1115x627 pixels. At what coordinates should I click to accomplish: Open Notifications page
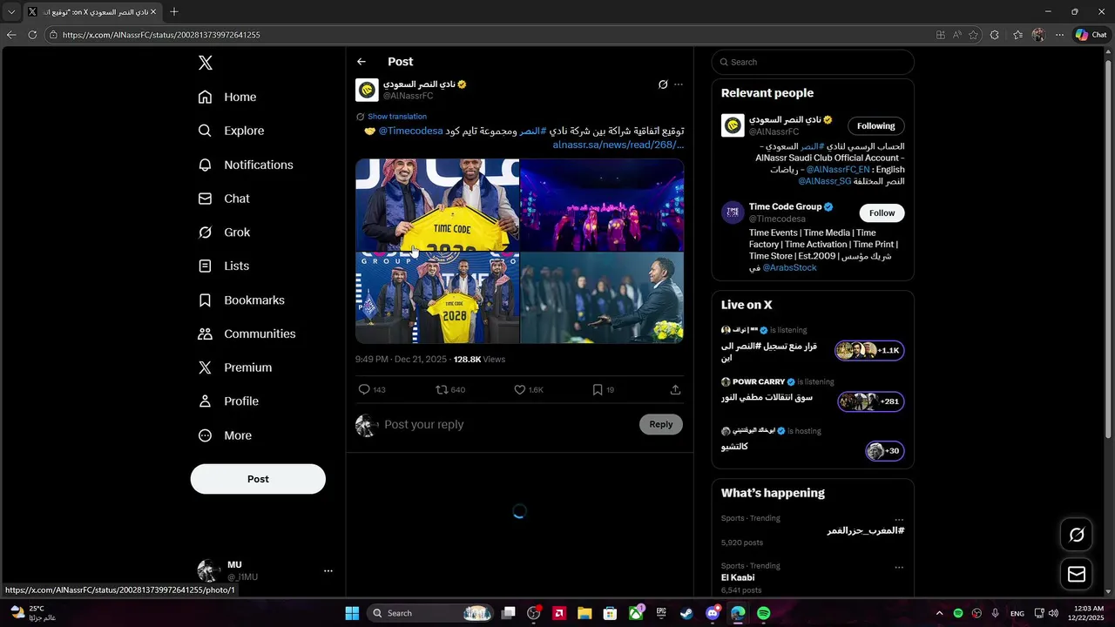tap(246, 165)
